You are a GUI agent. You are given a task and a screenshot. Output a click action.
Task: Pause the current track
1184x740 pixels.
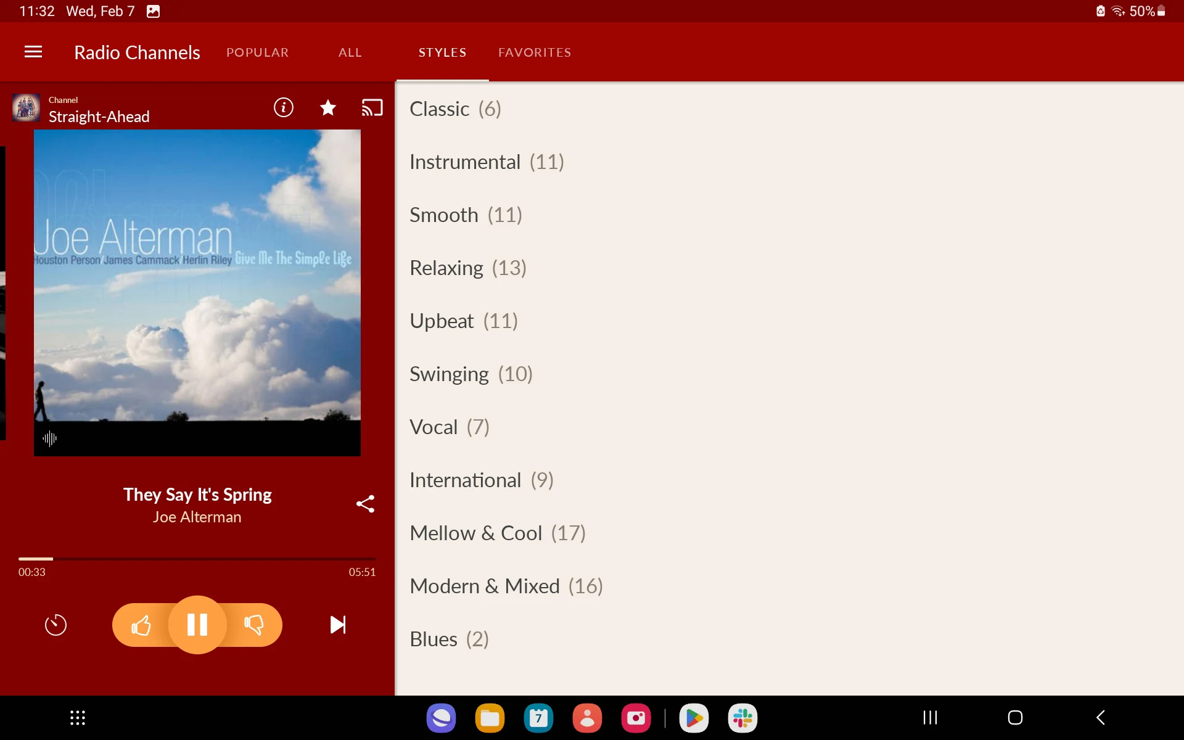coord(197,625)
